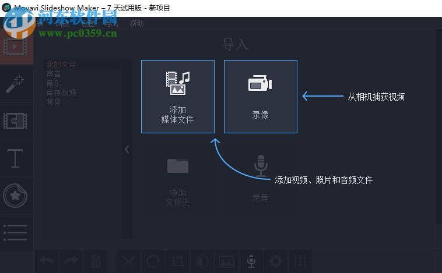The width and height of the screenshot is (442, 273).
Task: Open the Color adjustments half-circle icon
Action: point(202,261)
